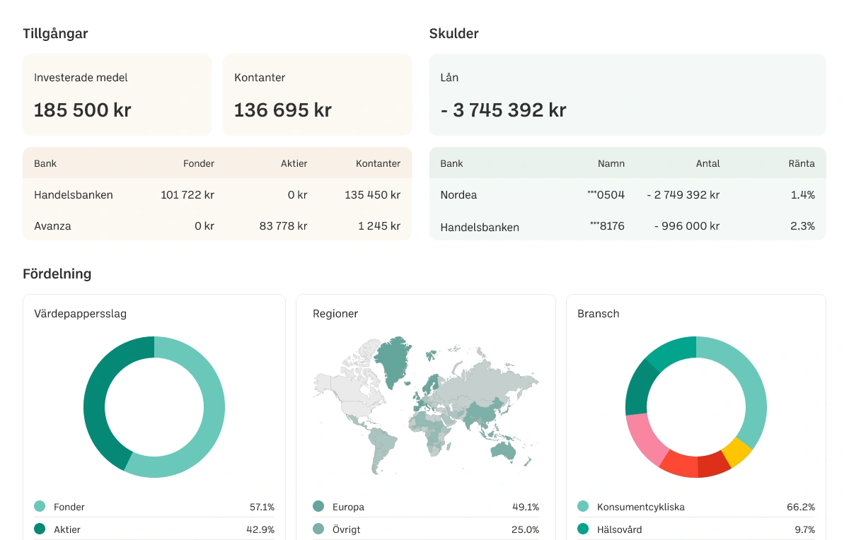Click the Fördelning heading
Viewport: 849px width, 540px height.
point(57,274)
